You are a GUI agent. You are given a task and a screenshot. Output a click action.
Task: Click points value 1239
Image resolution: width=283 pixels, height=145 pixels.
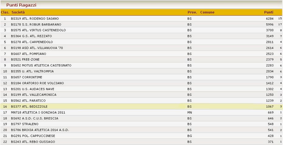pos(270,101)
